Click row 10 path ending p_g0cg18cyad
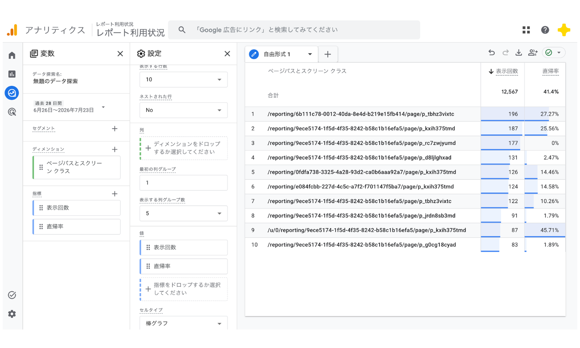The image size is (580, 348). click(362, 245)
